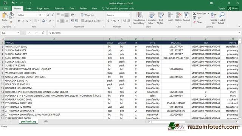Click Merge & Center button
The image size is (242, 136).
(x=91, y=21)
